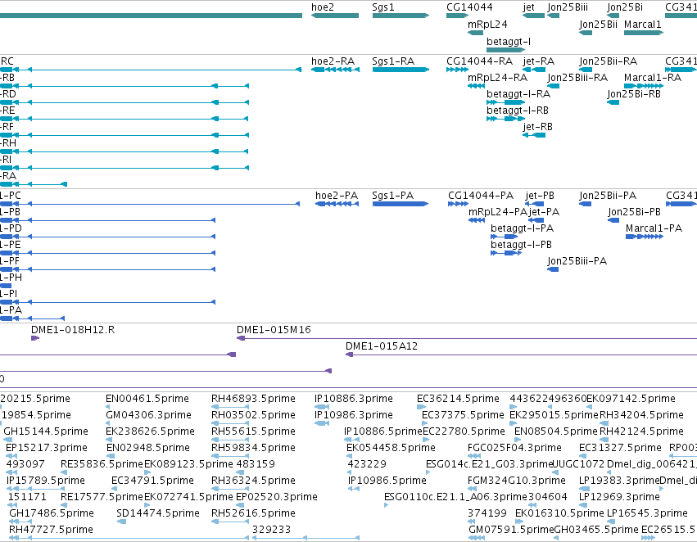Select the Sgs1 gene feature
Viewport: 697px width, 542px height.
(x=401, y=16)
